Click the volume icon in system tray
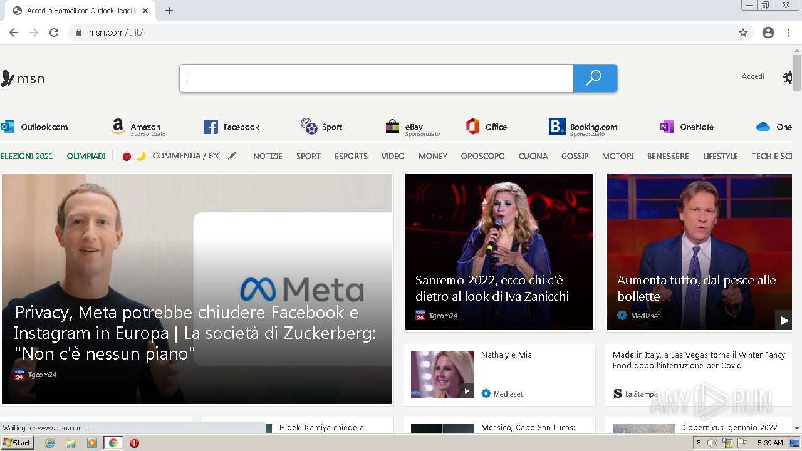This screenshot has height=451, width=802. (712, 443)
